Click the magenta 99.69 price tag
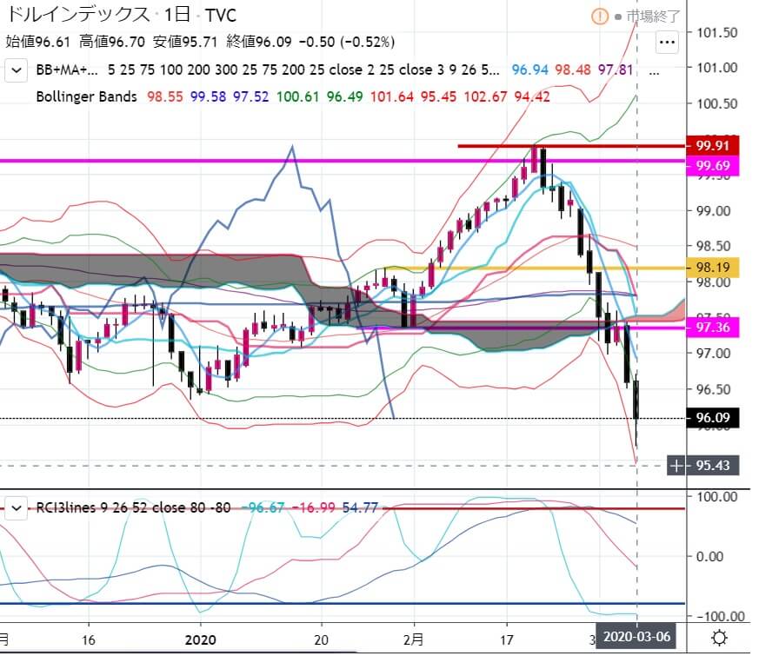Screen dimensions: 759x656 pos(713,166)
